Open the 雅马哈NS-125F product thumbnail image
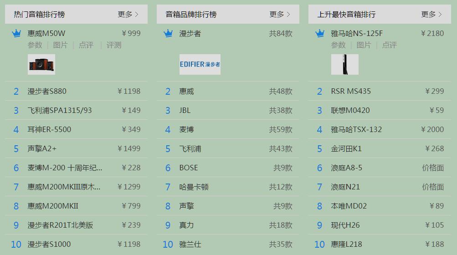The height and width of the screenshot is (255, 457). click(344, 64)
